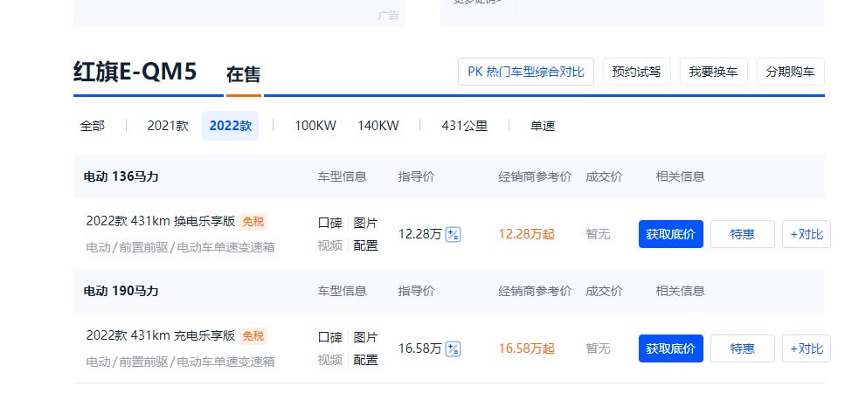Click the 电动 136马力 group header
Viewport: 852px width, 407px height.
tap(121, 176)
